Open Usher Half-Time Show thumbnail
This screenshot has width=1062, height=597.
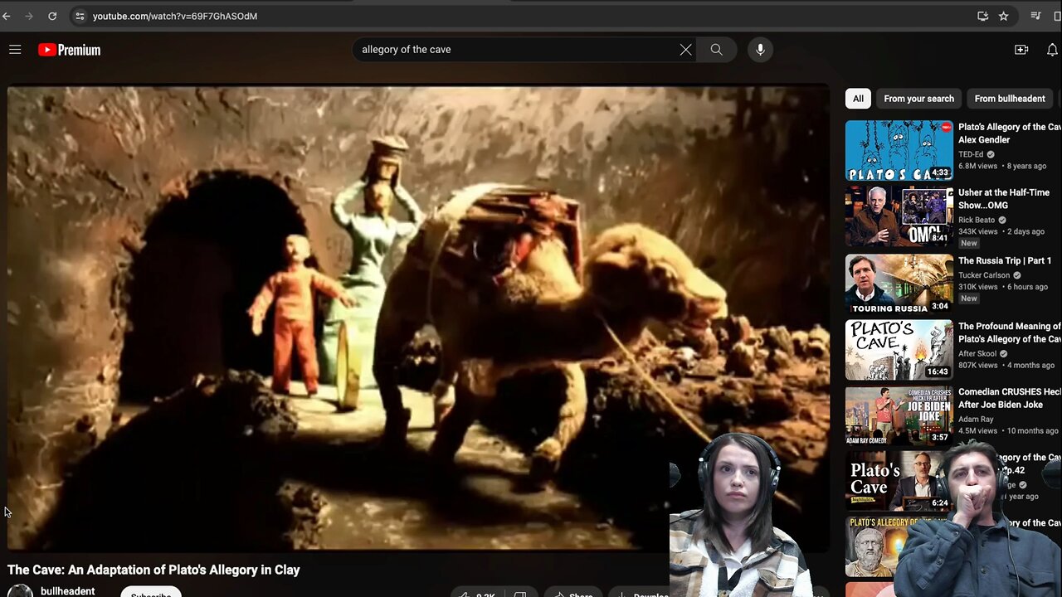899,216
